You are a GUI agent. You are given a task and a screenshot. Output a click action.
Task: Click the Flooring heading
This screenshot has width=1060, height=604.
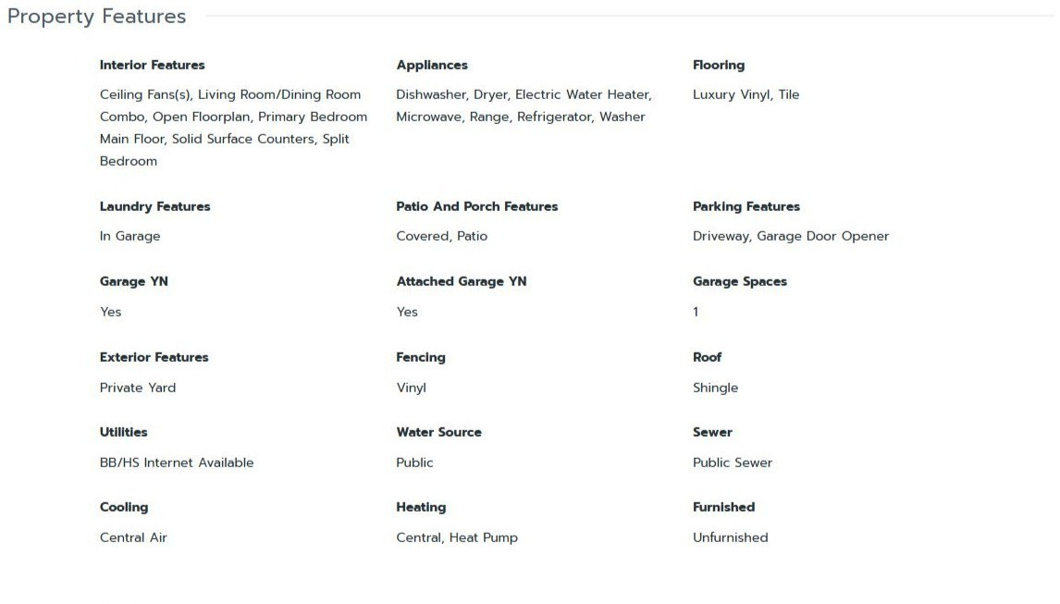coord(719,65)
